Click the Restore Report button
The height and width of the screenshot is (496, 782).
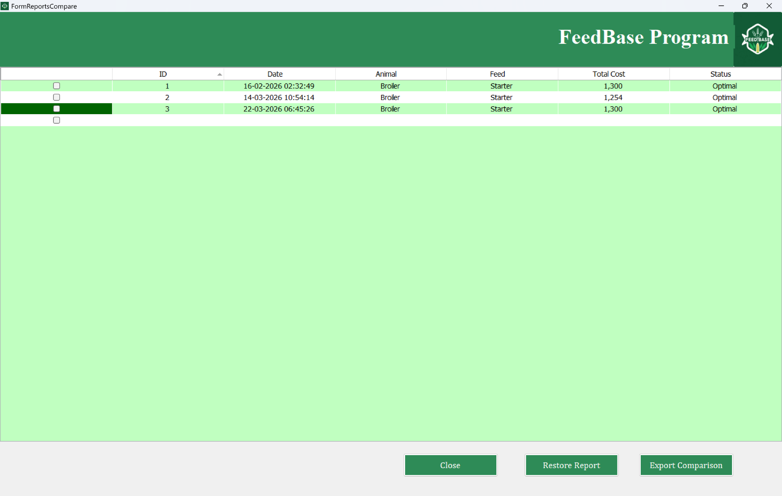click(x=571, y=465)
